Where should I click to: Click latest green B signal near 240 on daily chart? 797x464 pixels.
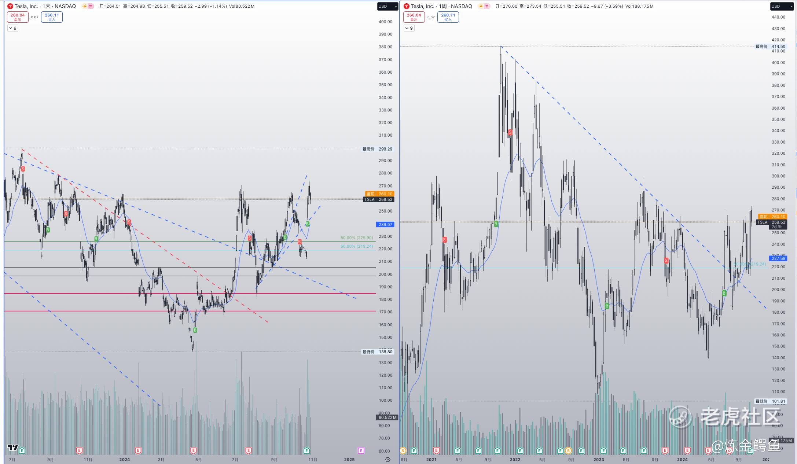click(308, 224)
